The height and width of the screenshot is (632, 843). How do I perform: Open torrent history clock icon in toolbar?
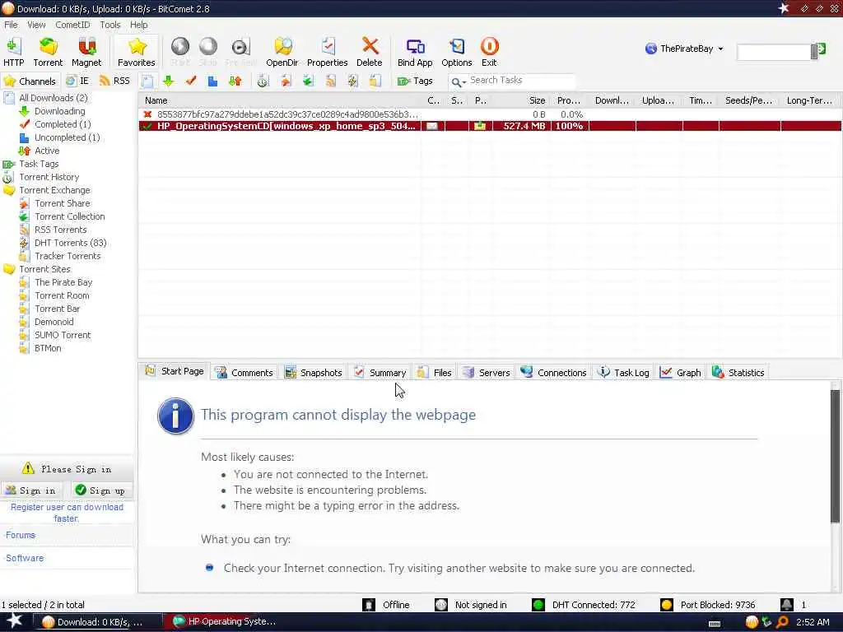263,81
